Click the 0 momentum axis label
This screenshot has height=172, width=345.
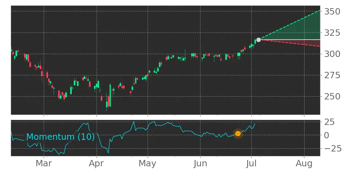pyautogui.click(x=327, y=135)
